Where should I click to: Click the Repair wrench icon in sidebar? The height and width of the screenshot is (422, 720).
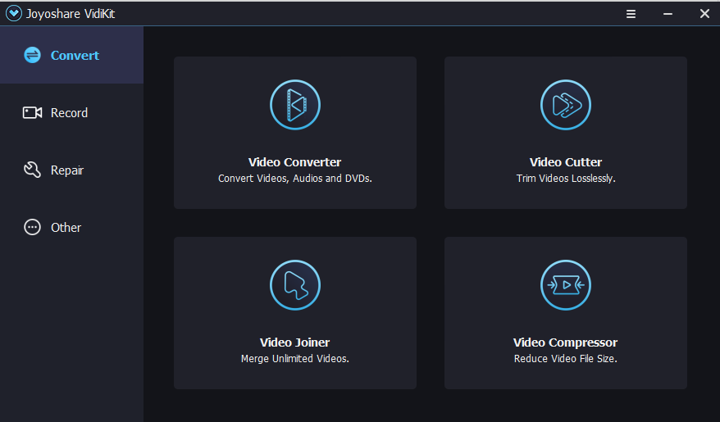tap(32, 170)
